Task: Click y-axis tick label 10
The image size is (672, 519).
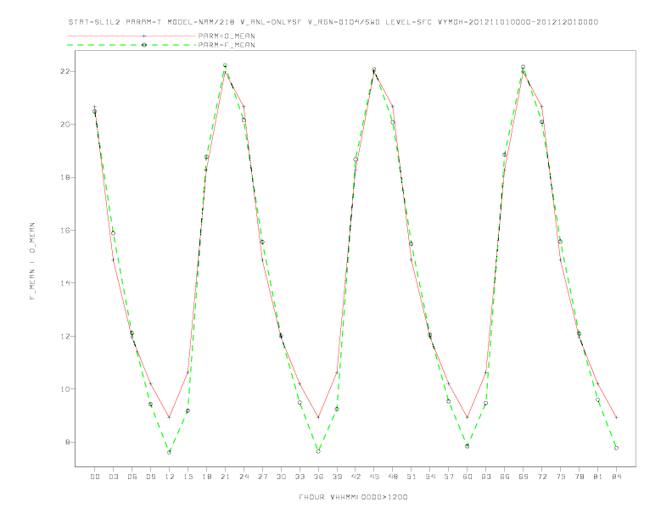Action: pyautogui.click(x=65, y=389)
